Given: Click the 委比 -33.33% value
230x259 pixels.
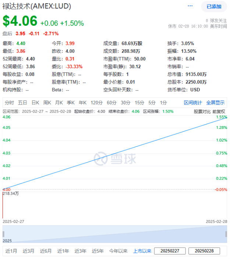Looking at the screenshot, I should pyautogui.click(x=74, y=67).
